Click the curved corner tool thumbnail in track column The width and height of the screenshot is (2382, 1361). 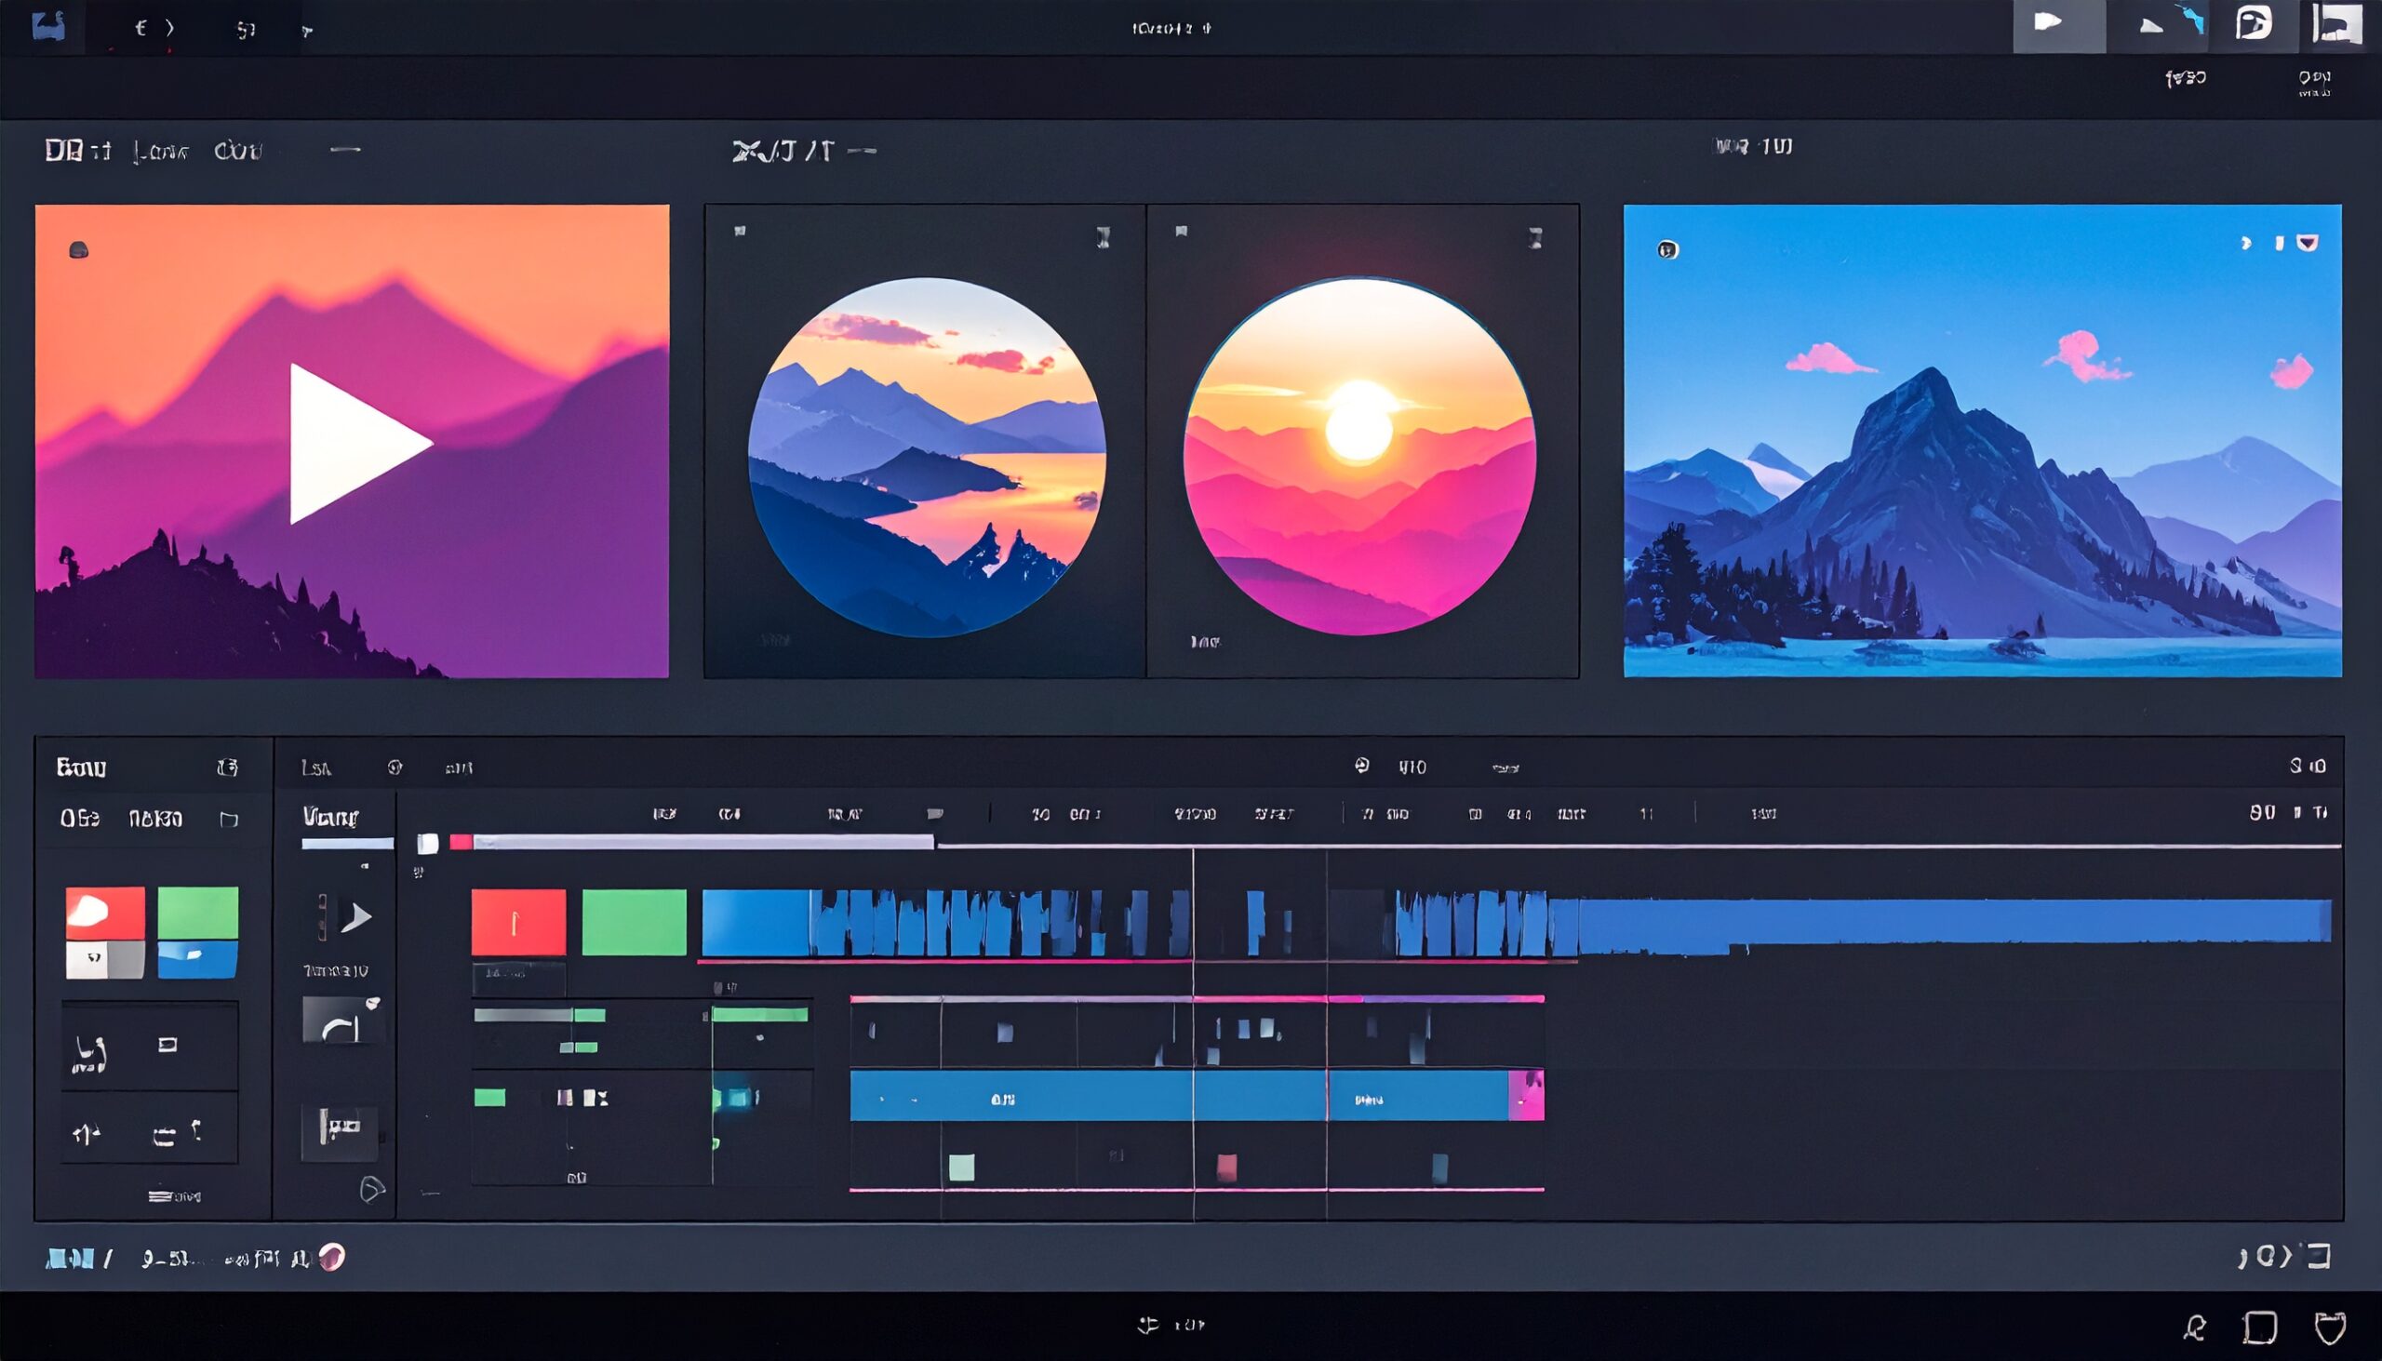(342, 1021)
